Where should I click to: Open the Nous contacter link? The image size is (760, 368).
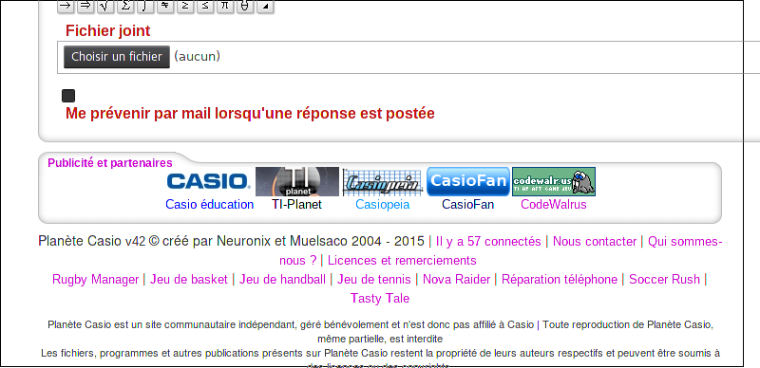coord(595,241)
